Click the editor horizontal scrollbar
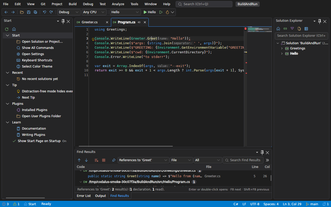This screenshot has height=207, width=331. tap(126, 146)
